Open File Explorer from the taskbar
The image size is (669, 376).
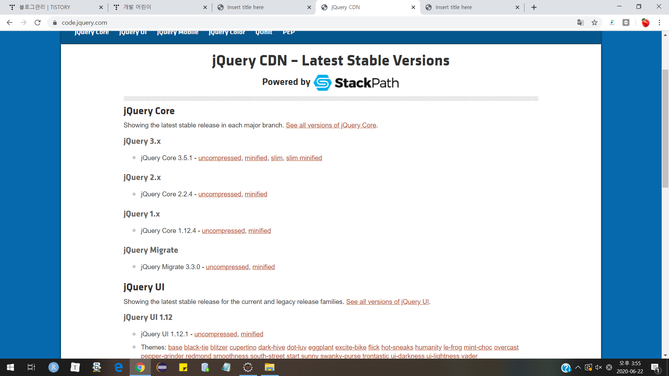(x=269, y=367)
